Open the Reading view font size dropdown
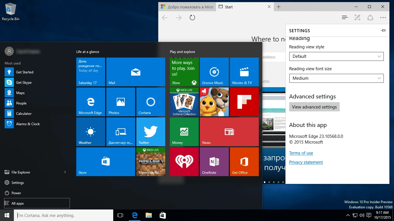 pyautogui.click(x=337, y=78)
